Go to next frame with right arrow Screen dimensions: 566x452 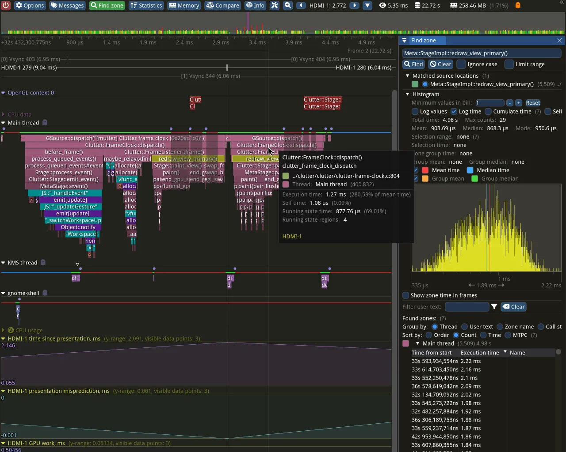click(354, 5)
